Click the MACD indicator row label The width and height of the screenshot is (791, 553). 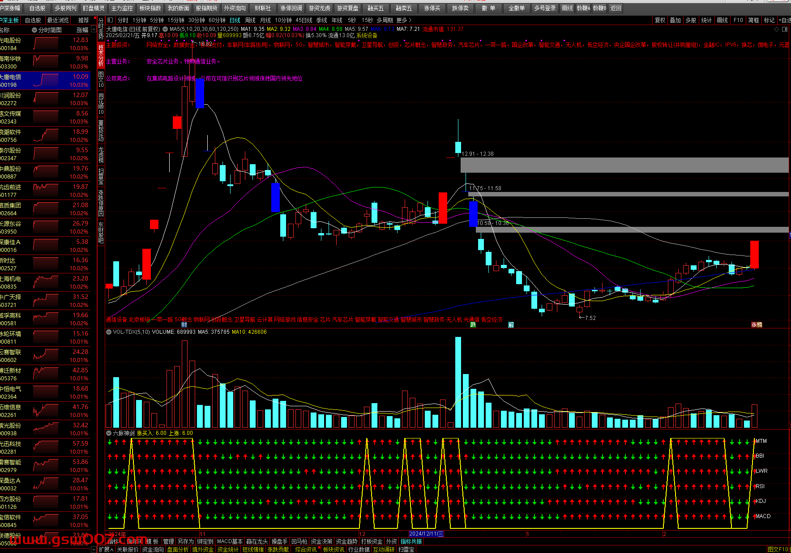[763, 516]
